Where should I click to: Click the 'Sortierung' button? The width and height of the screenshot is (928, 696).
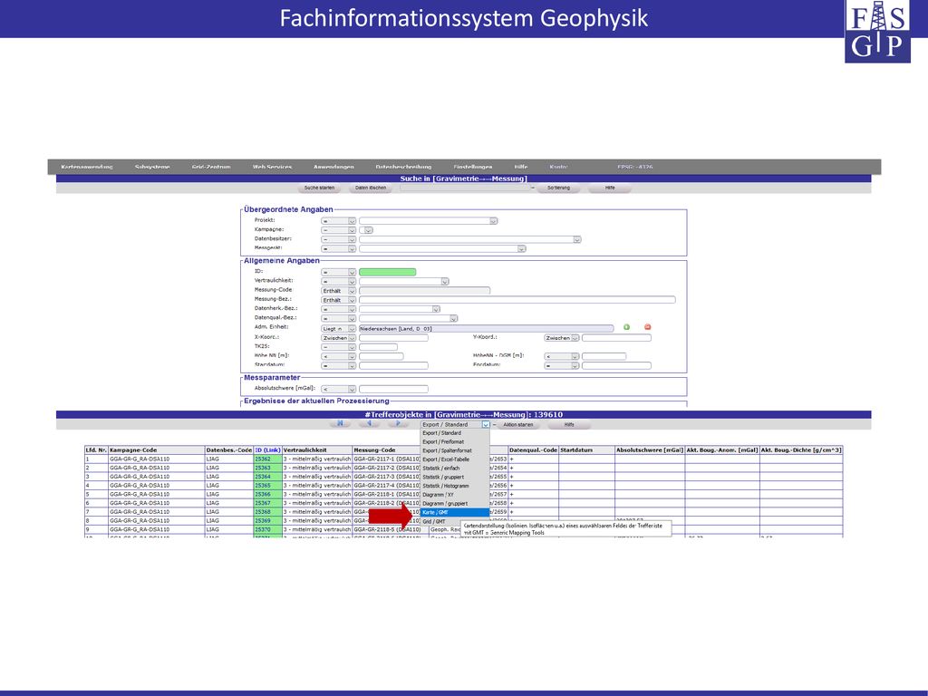pyautogui.click(x=558, y=188)
